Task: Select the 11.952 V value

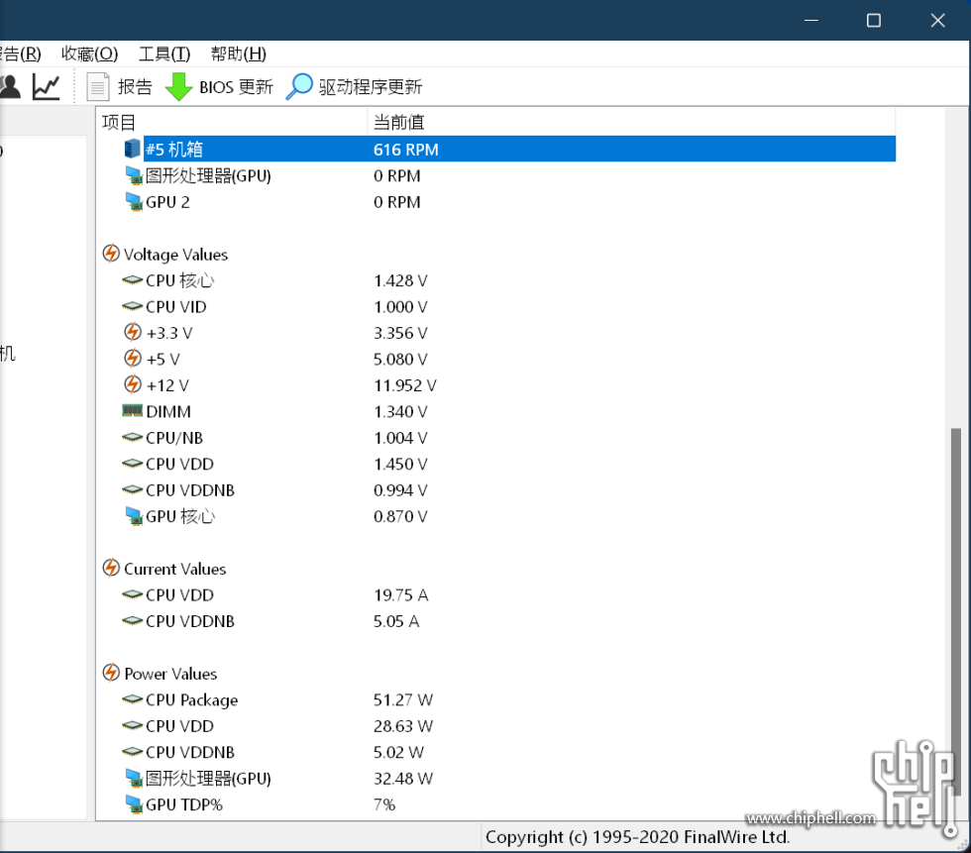Action: tap(405, 385)
